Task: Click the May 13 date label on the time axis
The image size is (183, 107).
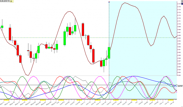Action: 7,103
